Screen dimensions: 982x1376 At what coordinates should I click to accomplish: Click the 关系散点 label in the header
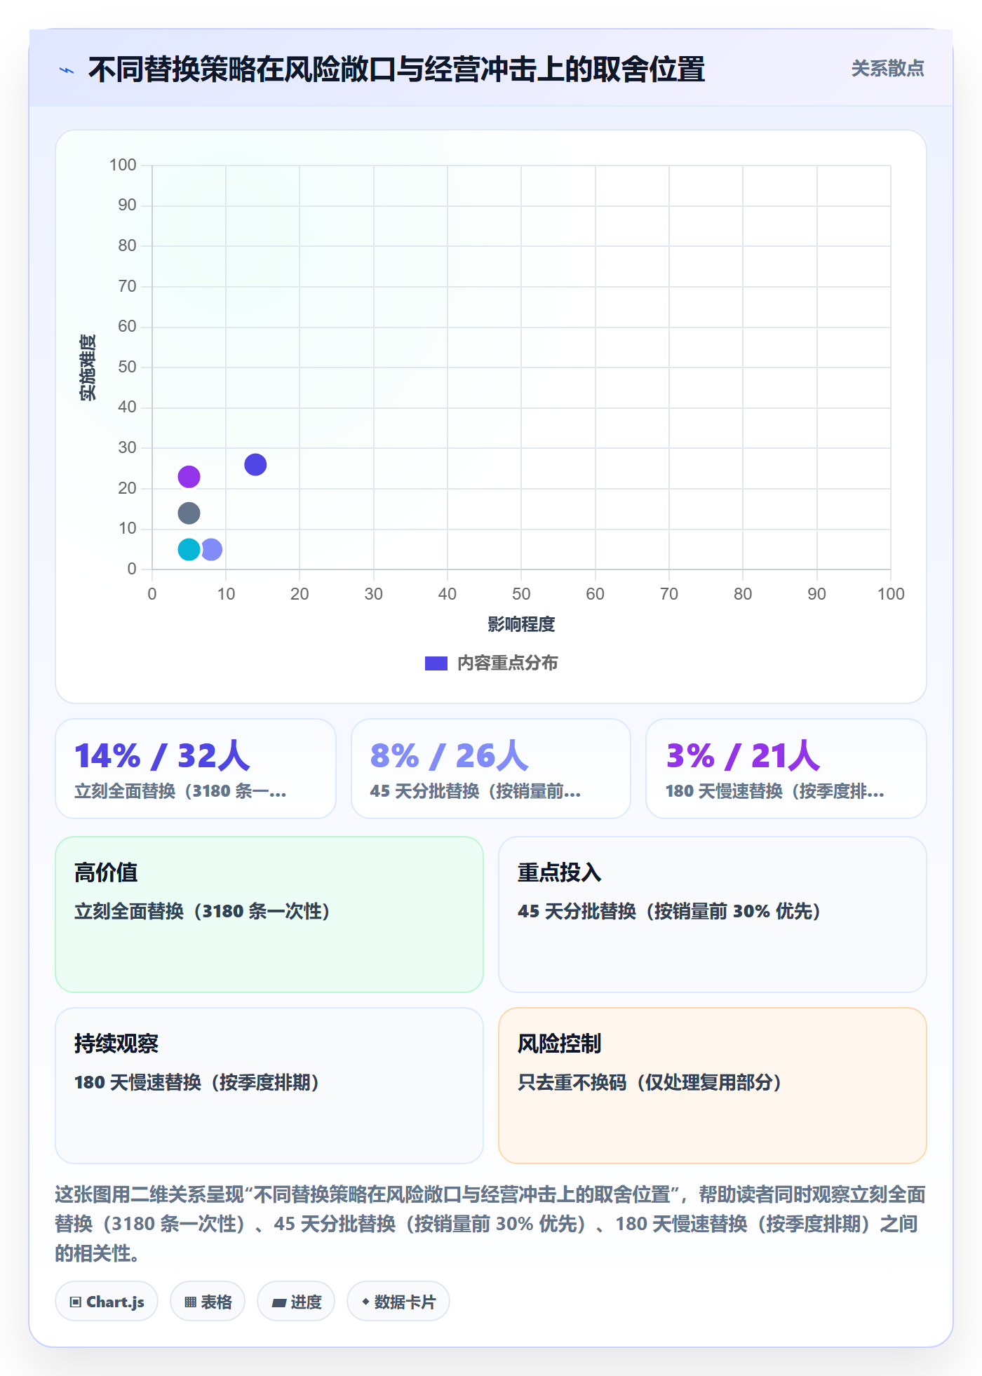click(887, 69)
